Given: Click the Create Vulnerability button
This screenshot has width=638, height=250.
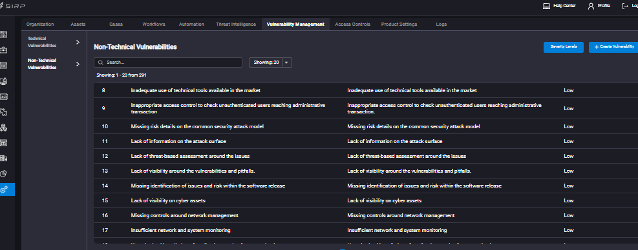Looking at the screenshot, I should (613, 47).
